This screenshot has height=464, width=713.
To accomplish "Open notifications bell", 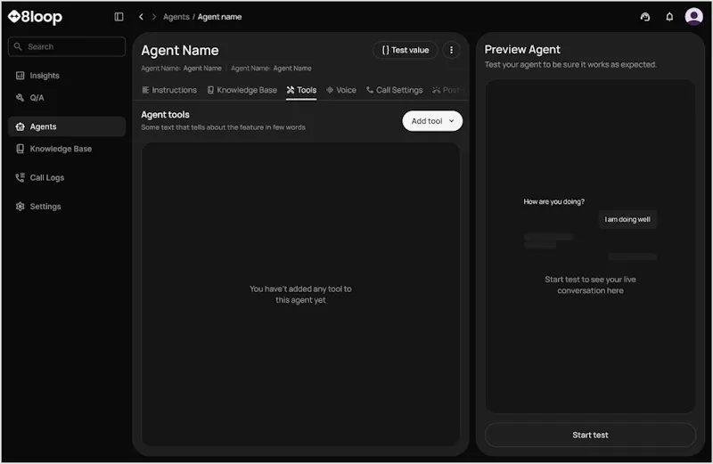I will point(669,17).
